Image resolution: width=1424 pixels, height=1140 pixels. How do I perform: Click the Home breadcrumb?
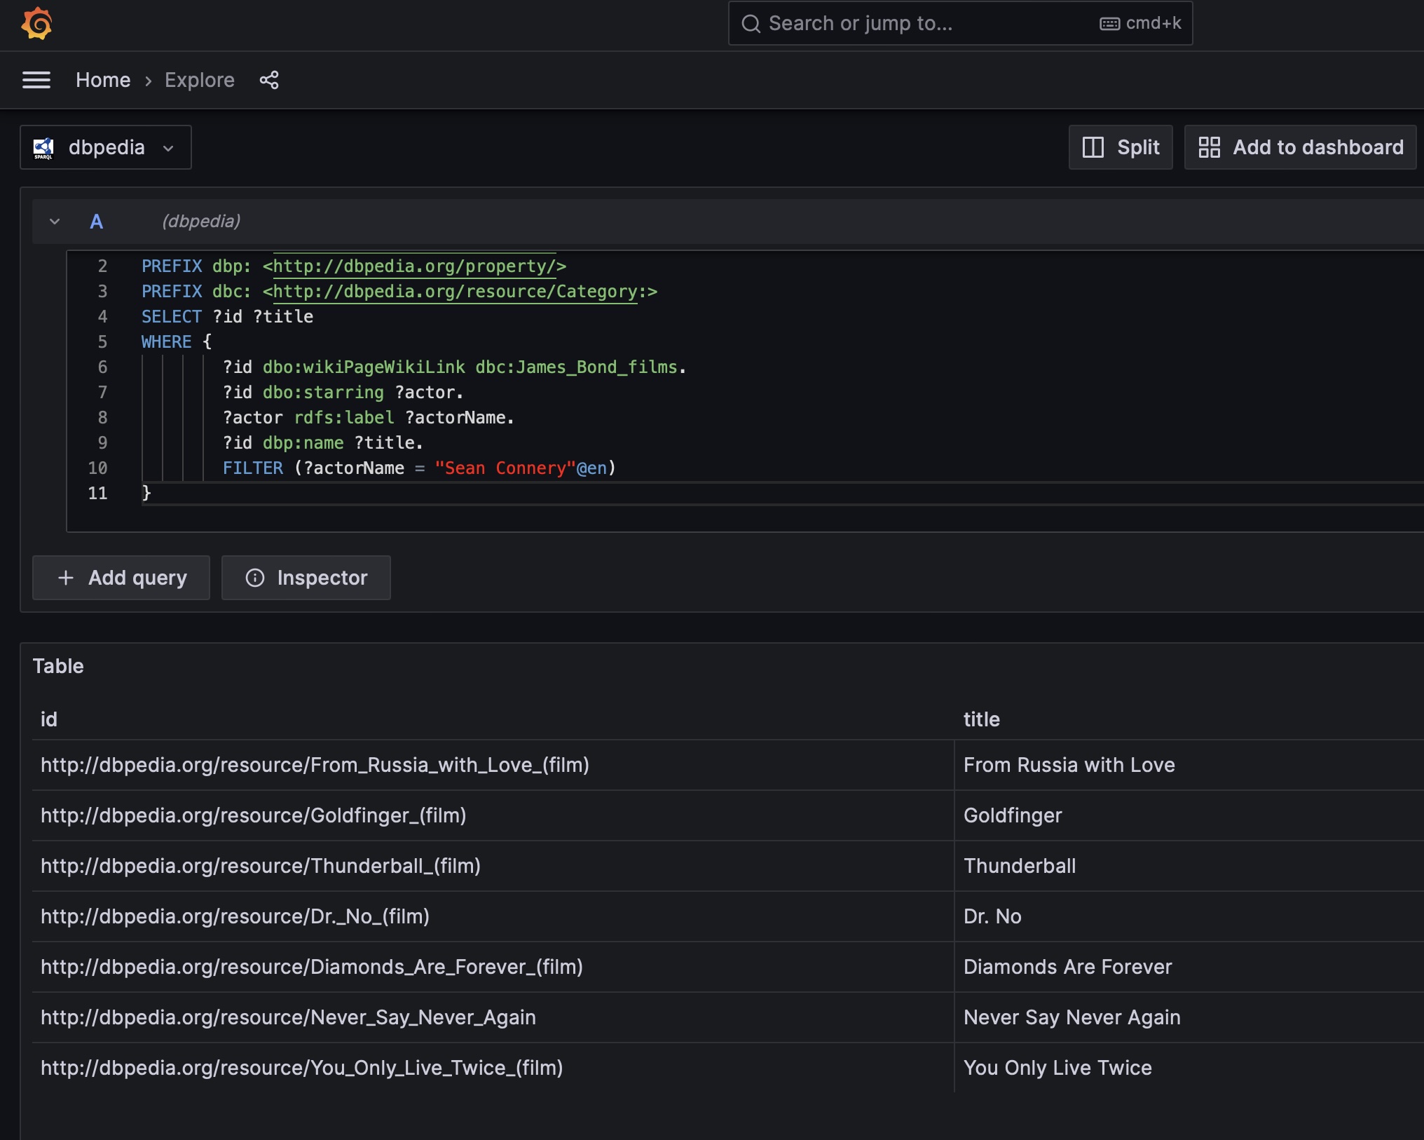pyautogui.click(x=103, y=80)
